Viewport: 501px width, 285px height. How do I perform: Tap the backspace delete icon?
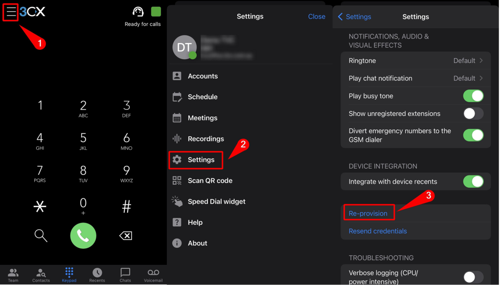pos(126,236)
